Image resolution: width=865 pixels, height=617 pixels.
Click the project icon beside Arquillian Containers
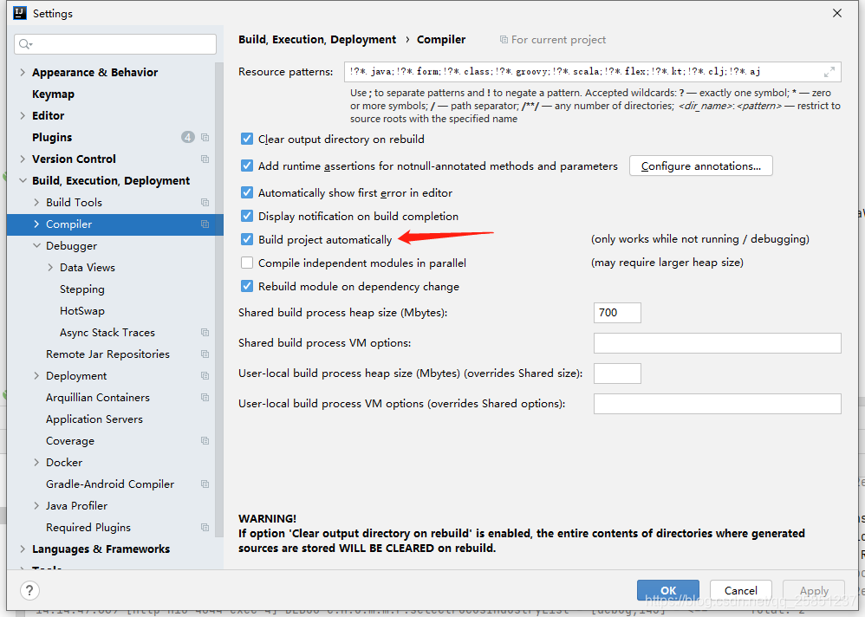[205, 398]
